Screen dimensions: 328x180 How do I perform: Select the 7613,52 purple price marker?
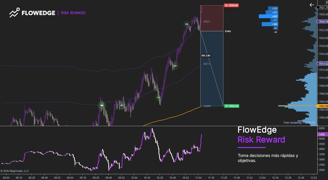[322, 64]
